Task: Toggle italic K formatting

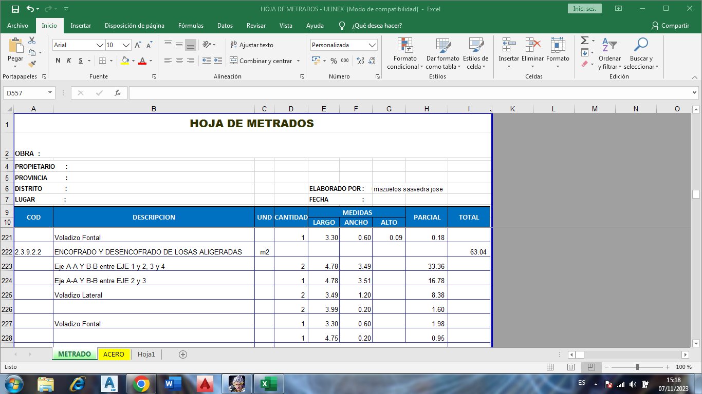Action: point(69,61)
